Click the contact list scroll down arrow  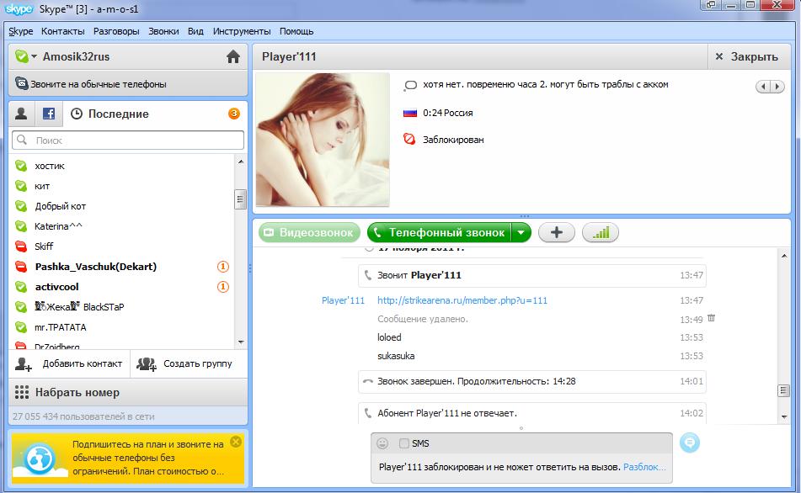tap(241, 342)
